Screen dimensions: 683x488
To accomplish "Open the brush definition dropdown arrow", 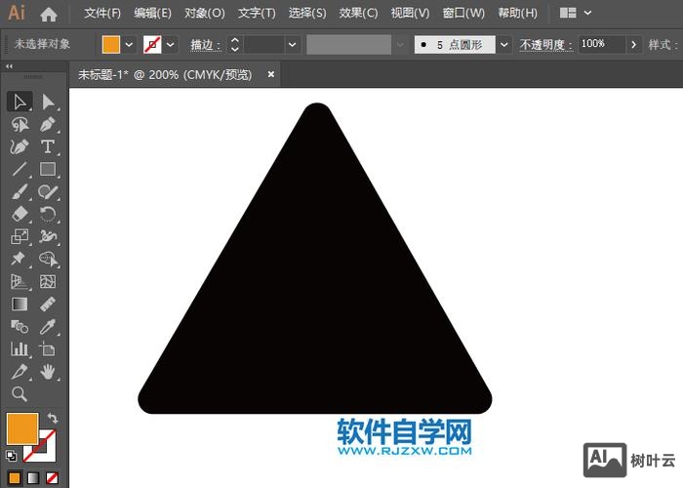I will (504, 45).
